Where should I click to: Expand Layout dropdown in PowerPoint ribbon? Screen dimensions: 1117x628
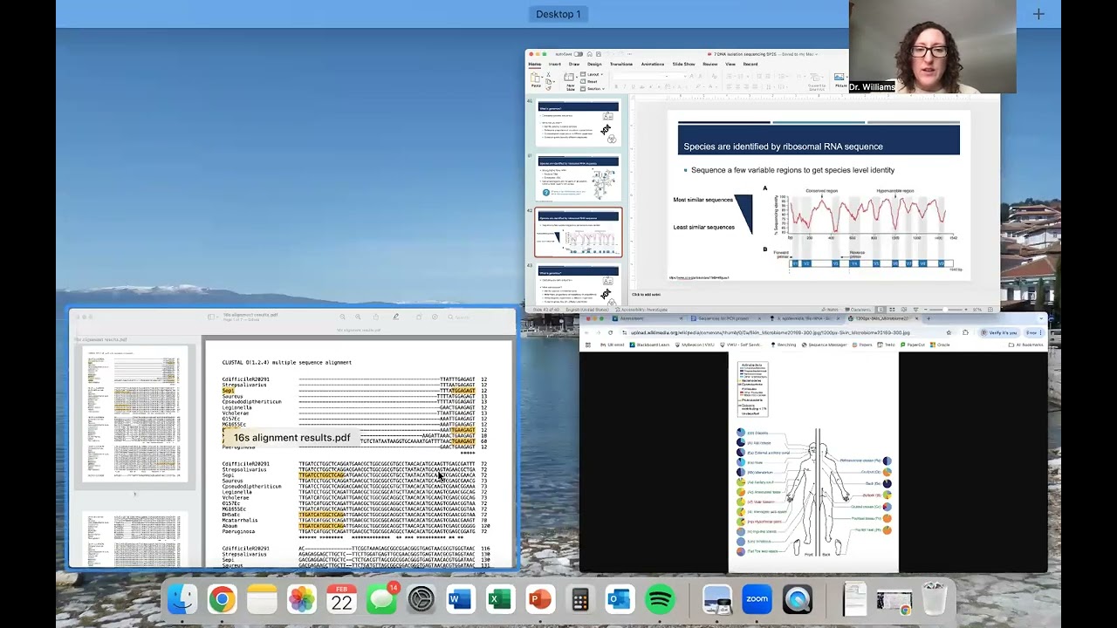[x=592, y=74]
